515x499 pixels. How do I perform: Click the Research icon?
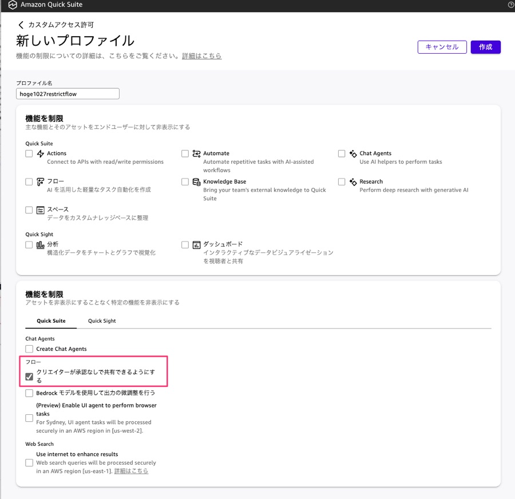coord(353,182)
